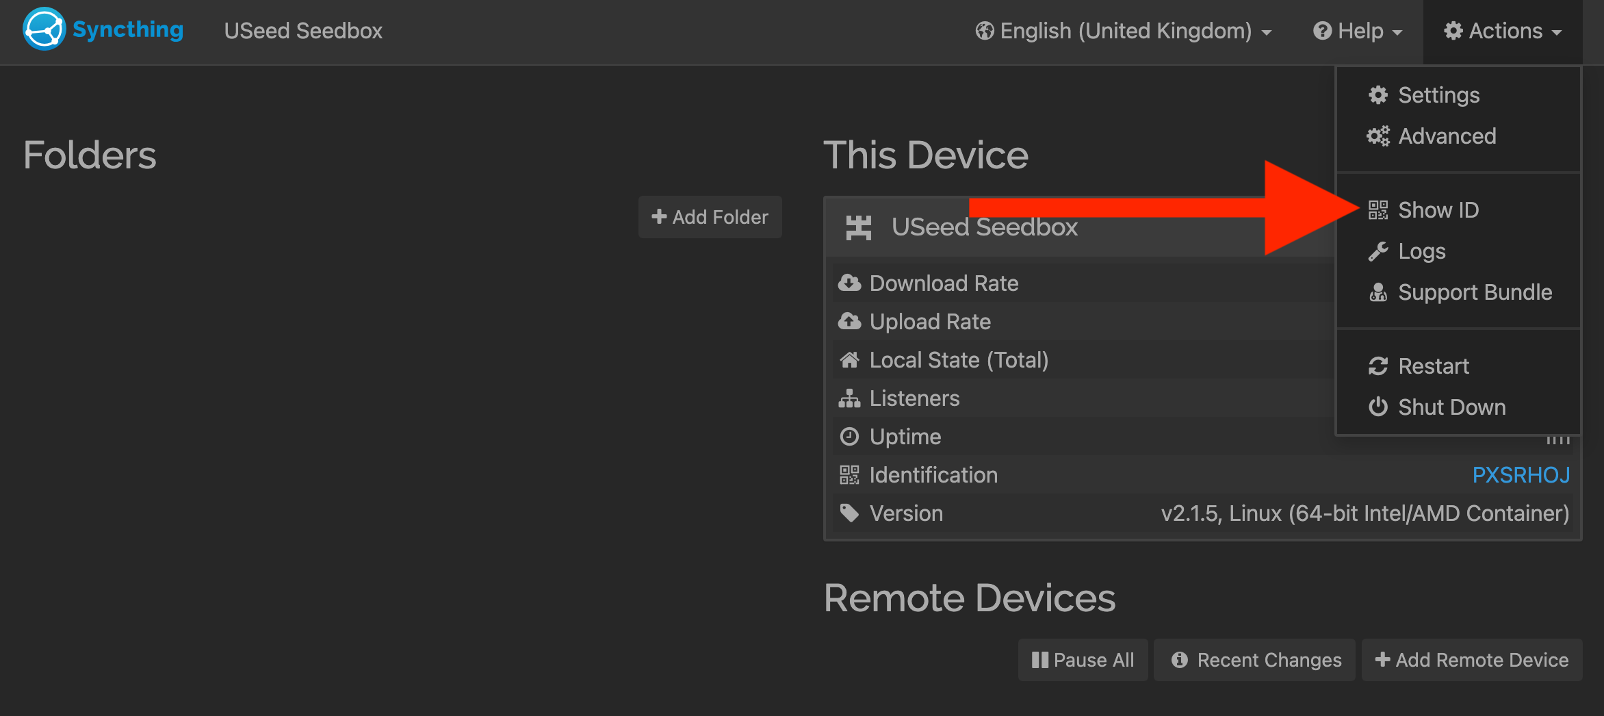This screenshot has height=716, width=1604.
Task: Click the Show ID QR code icon
Action: tap(1378, 210)
